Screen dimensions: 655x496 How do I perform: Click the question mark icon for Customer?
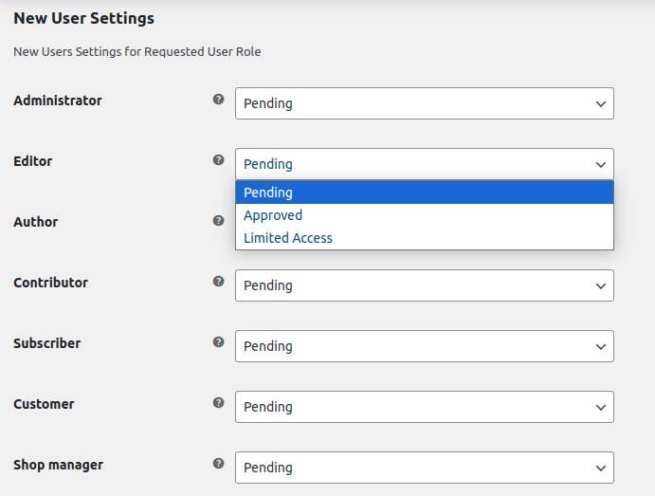point(219,403)
